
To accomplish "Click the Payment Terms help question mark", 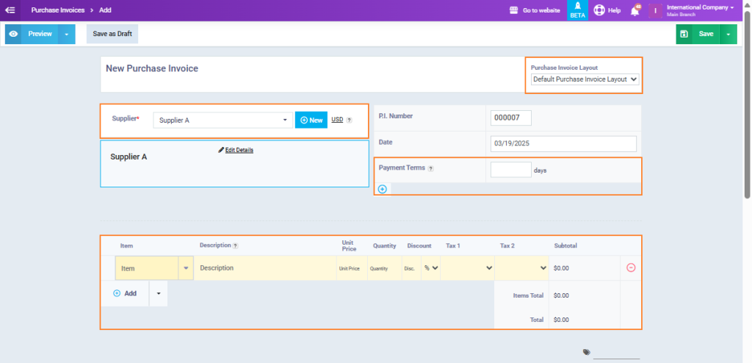I will 430,168.
